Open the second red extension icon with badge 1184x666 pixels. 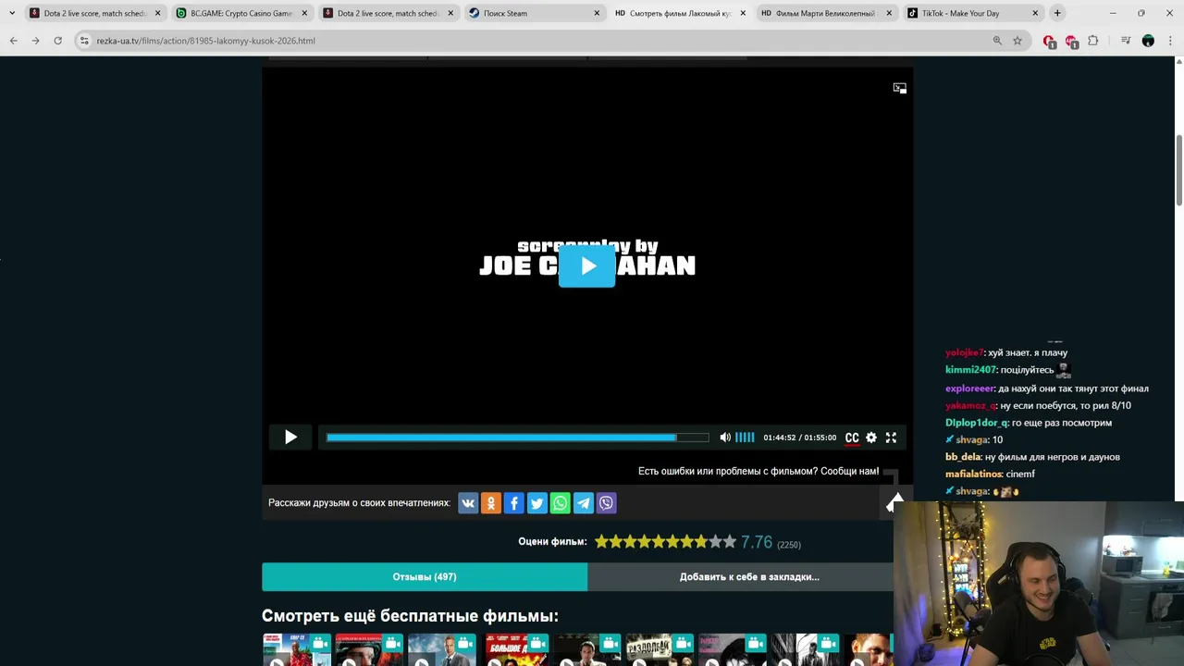coord(1071,41)
